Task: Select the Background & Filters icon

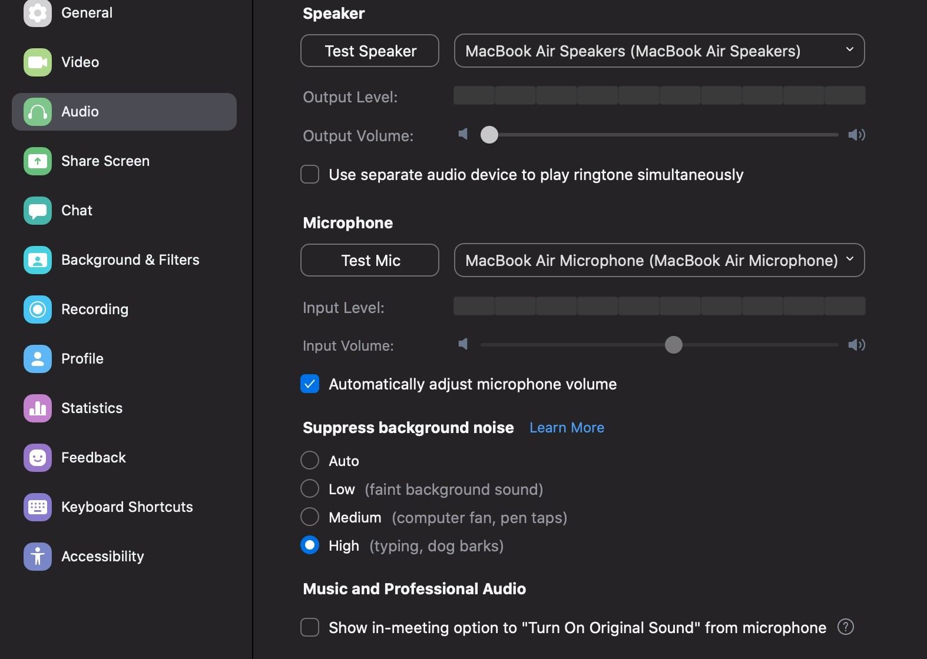Action: [38, 260]
